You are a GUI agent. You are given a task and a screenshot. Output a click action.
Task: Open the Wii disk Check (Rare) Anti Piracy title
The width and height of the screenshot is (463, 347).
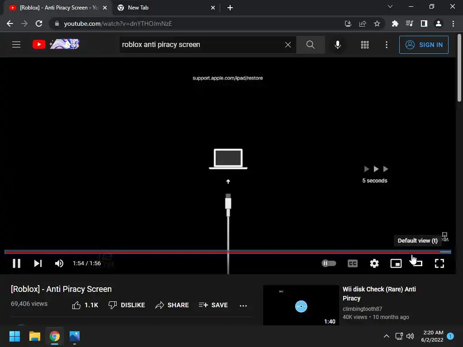click(x=379, y=294)
